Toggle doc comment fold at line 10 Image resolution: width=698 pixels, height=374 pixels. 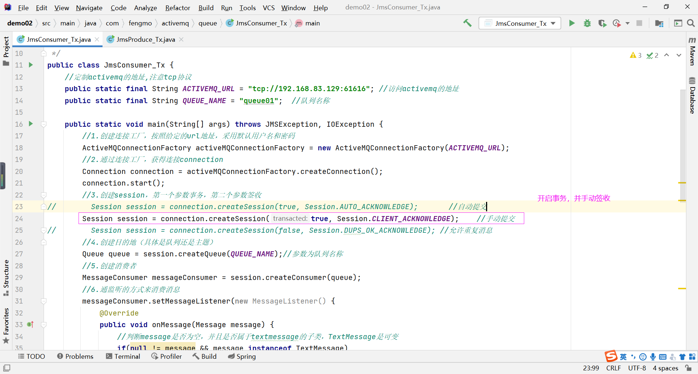click(44, 53)
